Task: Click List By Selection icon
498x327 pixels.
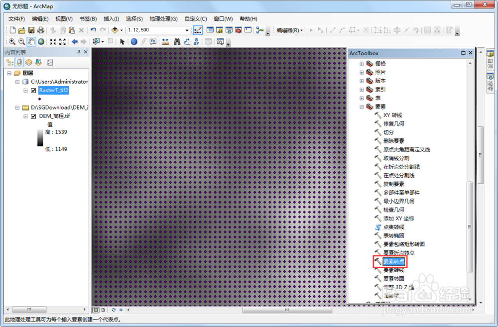Action: [x=38, y=62]
